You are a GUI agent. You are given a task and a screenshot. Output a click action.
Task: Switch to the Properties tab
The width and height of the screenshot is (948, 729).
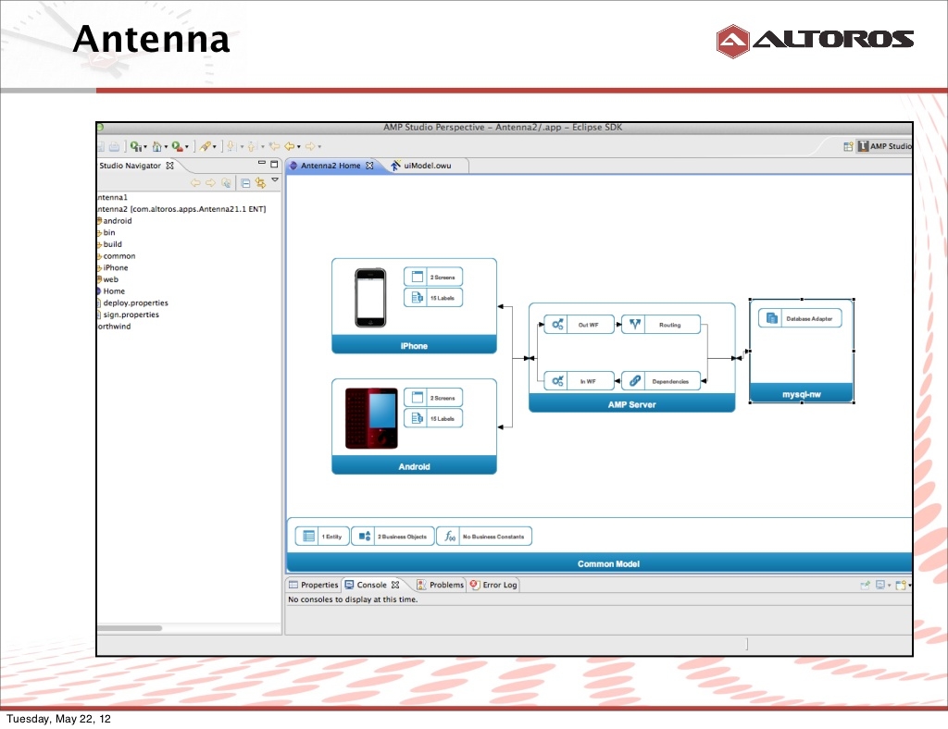[313, 585]
